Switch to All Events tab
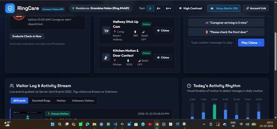Screen dimensions: 277x129 (20, 101)
